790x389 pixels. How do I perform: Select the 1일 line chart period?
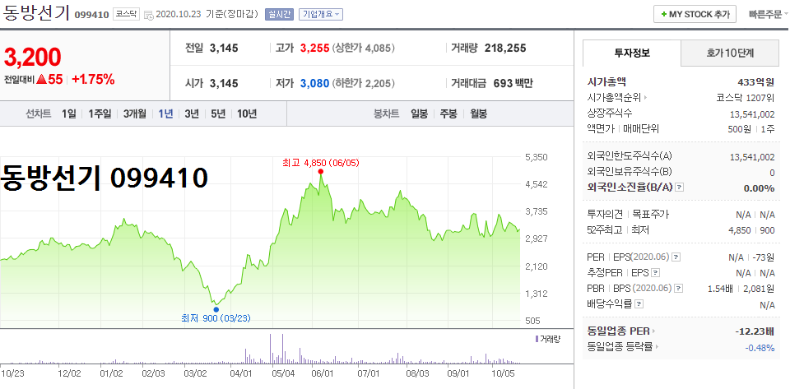[69, 113]
